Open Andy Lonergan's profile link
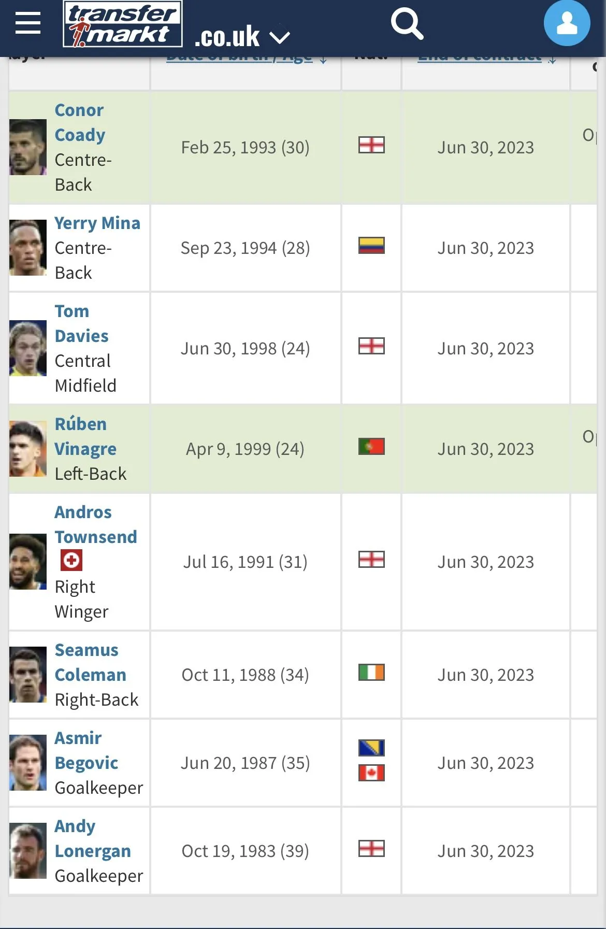 pos(92,839)
